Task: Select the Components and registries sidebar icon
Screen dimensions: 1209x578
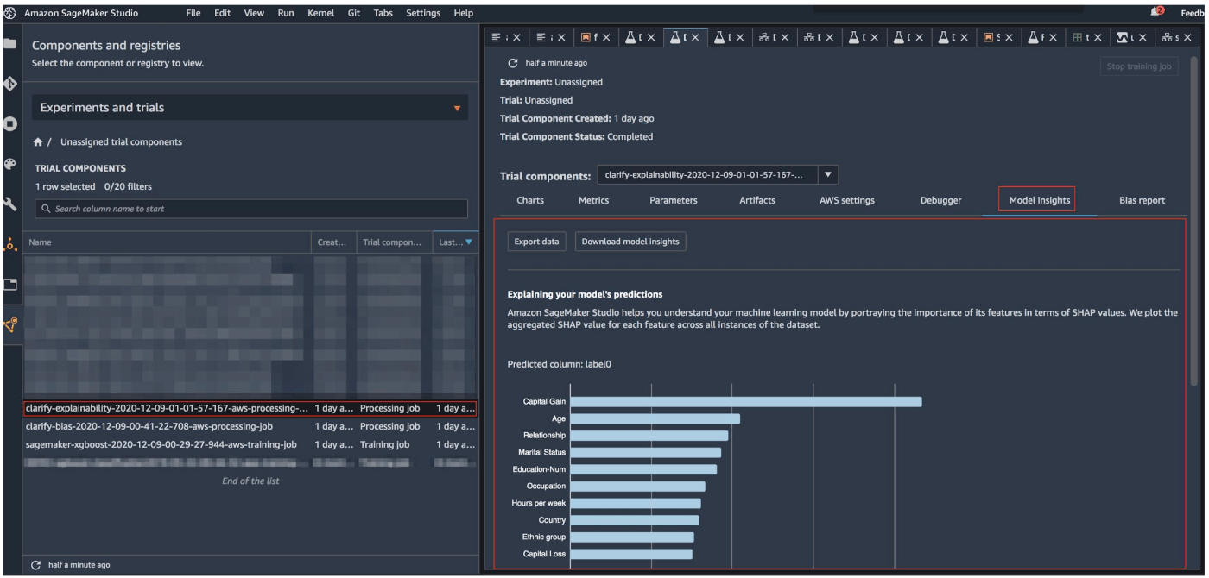Action: coord(11,324)
